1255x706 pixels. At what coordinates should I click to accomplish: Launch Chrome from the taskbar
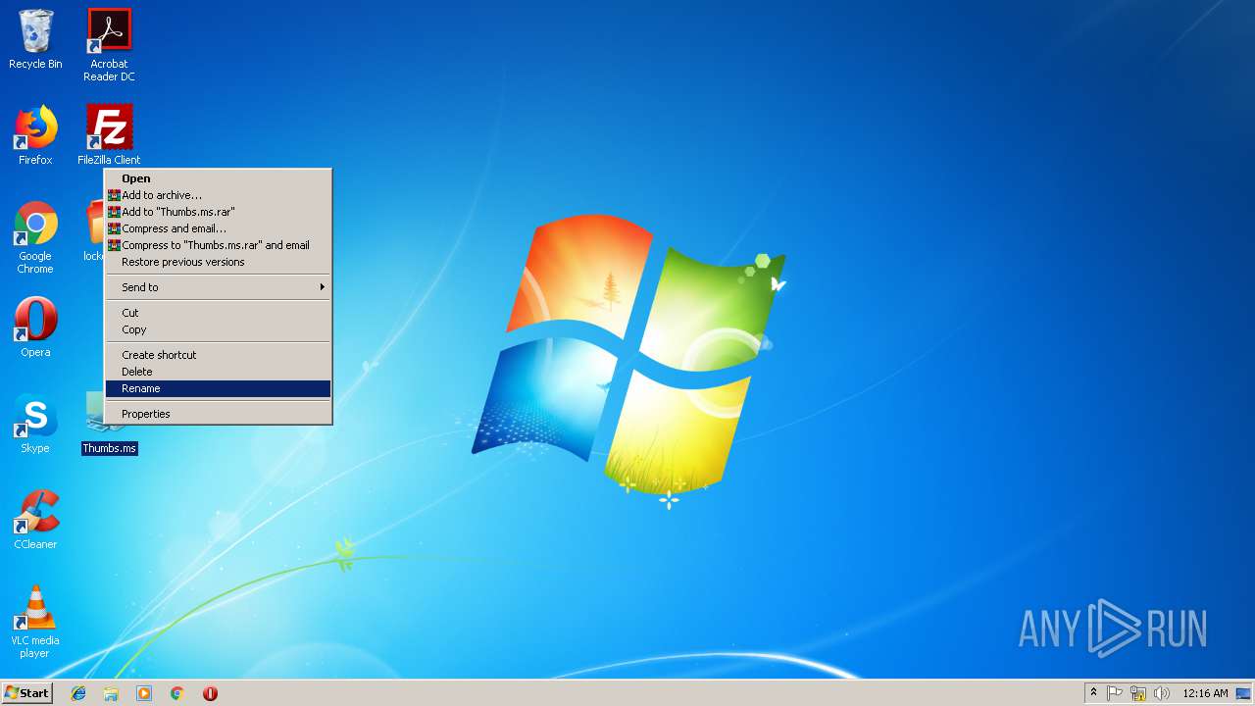click(177, 693)
